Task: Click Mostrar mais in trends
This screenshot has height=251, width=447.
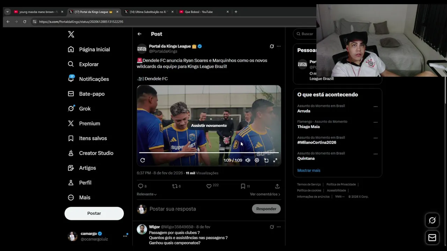Action: 309,170
